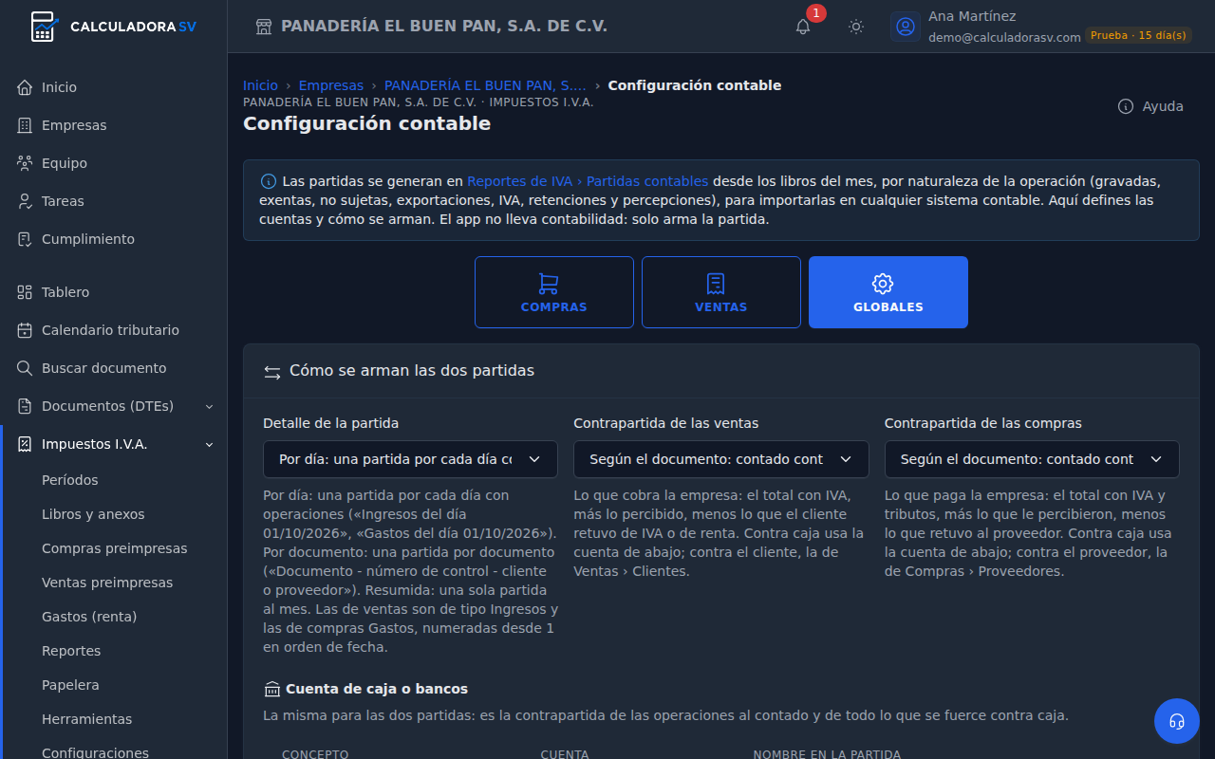The height and width of the screenshot is (759, 1215).
Task: Open Calendario tributario in sidebar
Action: pos(114,330)
